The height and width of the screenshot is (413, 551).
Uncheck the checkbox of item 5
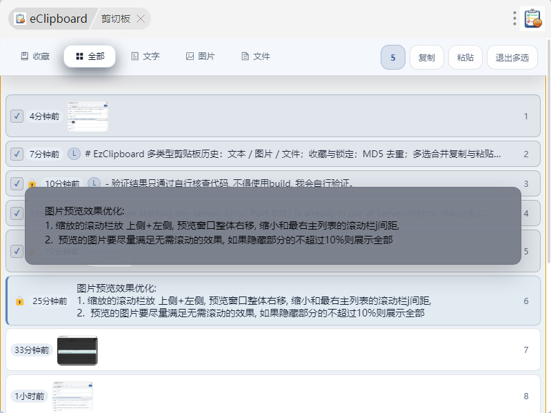(x=17, y=251)
